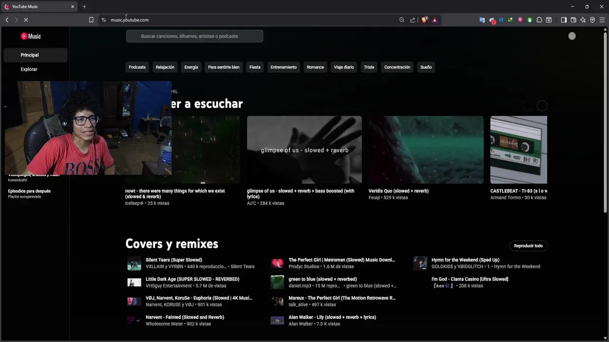
Task: Open the Brave Shields lion icon
Action: 424,20
